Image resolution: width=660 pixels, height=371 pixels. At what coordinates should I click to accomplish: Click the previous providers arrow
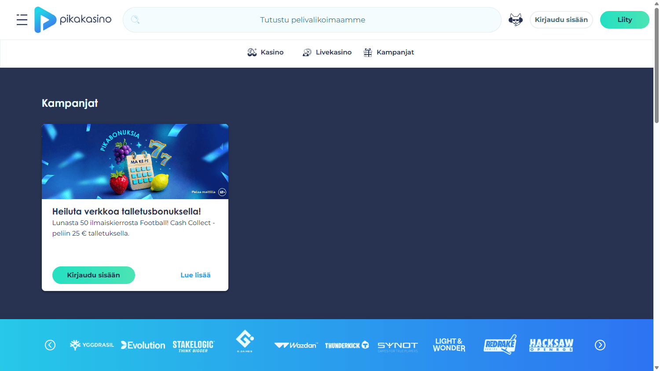(x=50, y=345)
